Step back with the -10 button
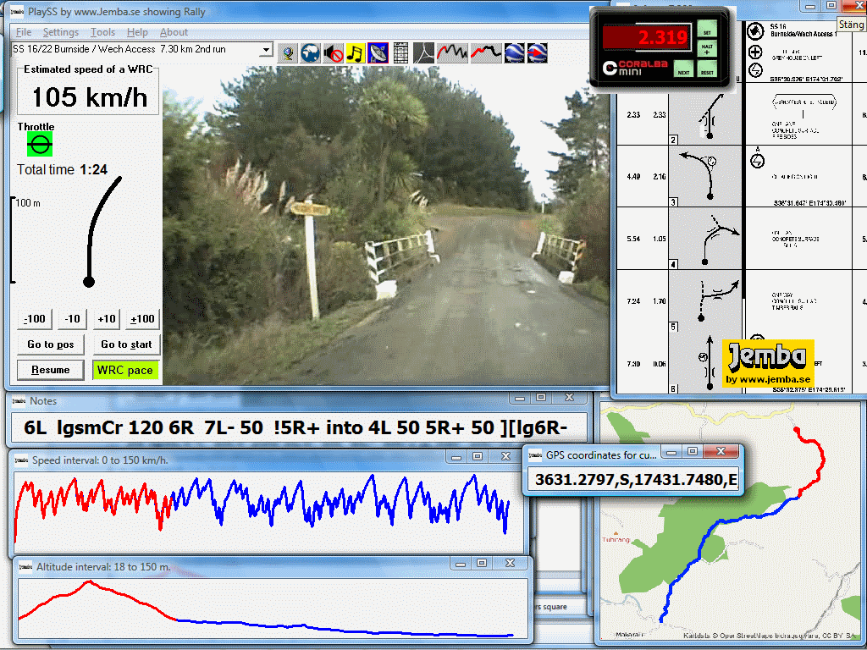Screen dimensions: 867x650 [x=72, y=319]
